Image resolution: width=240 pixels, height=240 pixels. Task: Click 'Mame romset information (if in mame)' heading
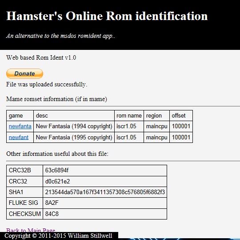tap(56, 99)
